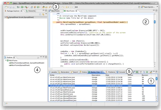
Task: Open the Problems tab
Action: [x=110, y=72]
